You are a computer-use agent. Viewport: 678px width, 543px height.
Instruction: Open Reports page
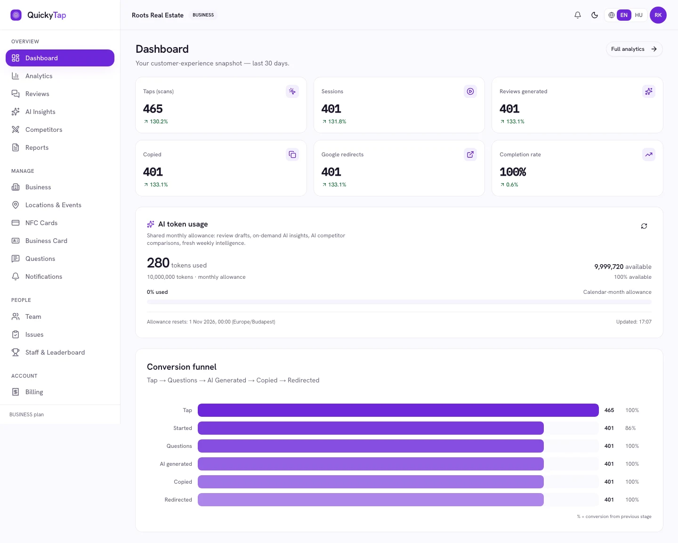60,147
